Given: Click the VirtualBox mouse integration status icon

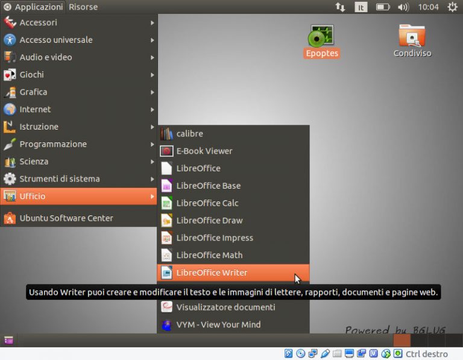Looking at the screenshot, I should pos(386,353).
